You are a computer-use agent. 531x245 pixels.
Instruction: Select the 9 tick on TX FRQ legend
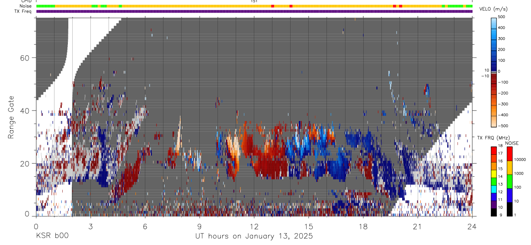[500, 215]
